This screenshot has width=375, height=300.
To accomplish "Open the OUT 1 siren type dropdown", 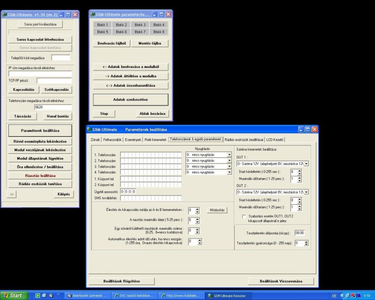I will (307, 164).
